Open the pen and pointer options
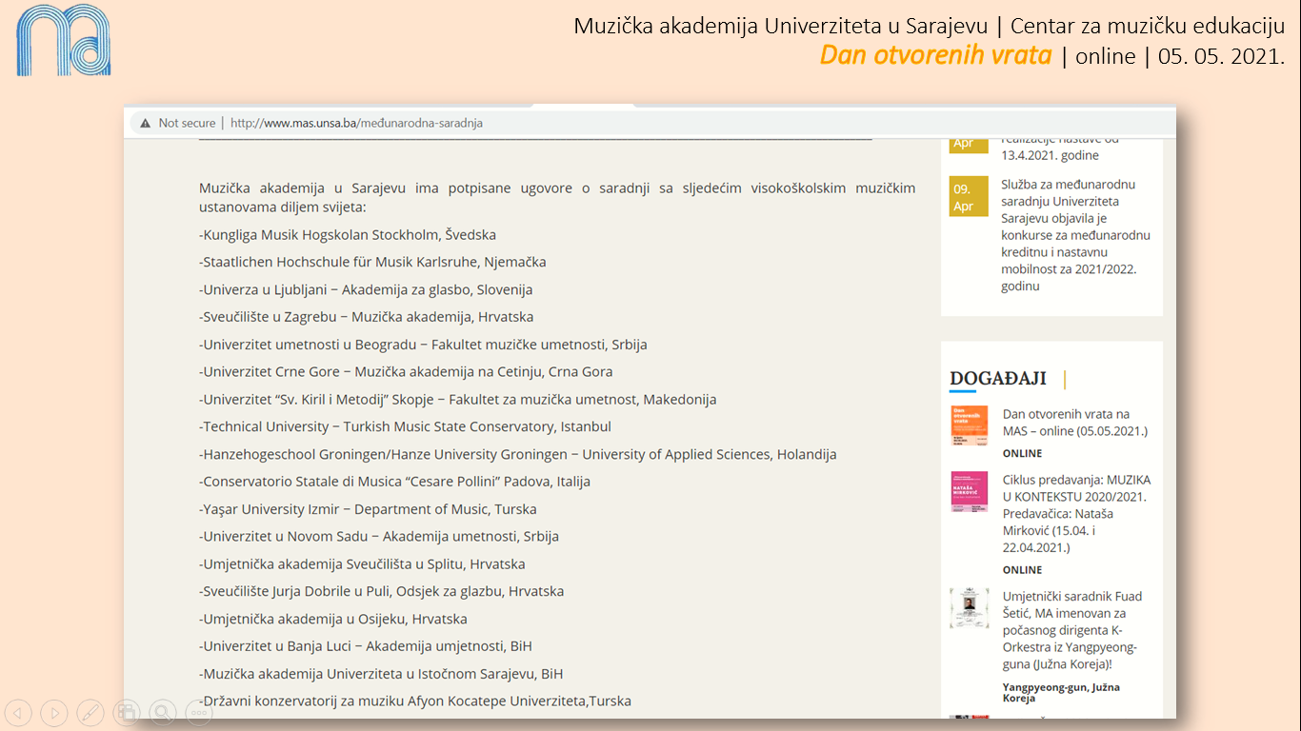Viewport: 1301px width, 731px height. [x=90, y=712]
